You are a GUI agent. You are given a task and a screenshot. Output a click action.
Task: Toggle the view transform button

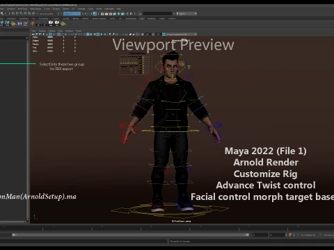(164, 34)
